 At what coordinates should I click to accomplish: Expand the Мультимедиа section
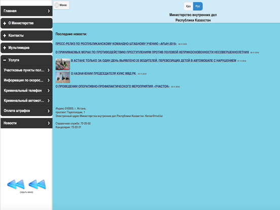pyautogui.click(x=26, y=48)
